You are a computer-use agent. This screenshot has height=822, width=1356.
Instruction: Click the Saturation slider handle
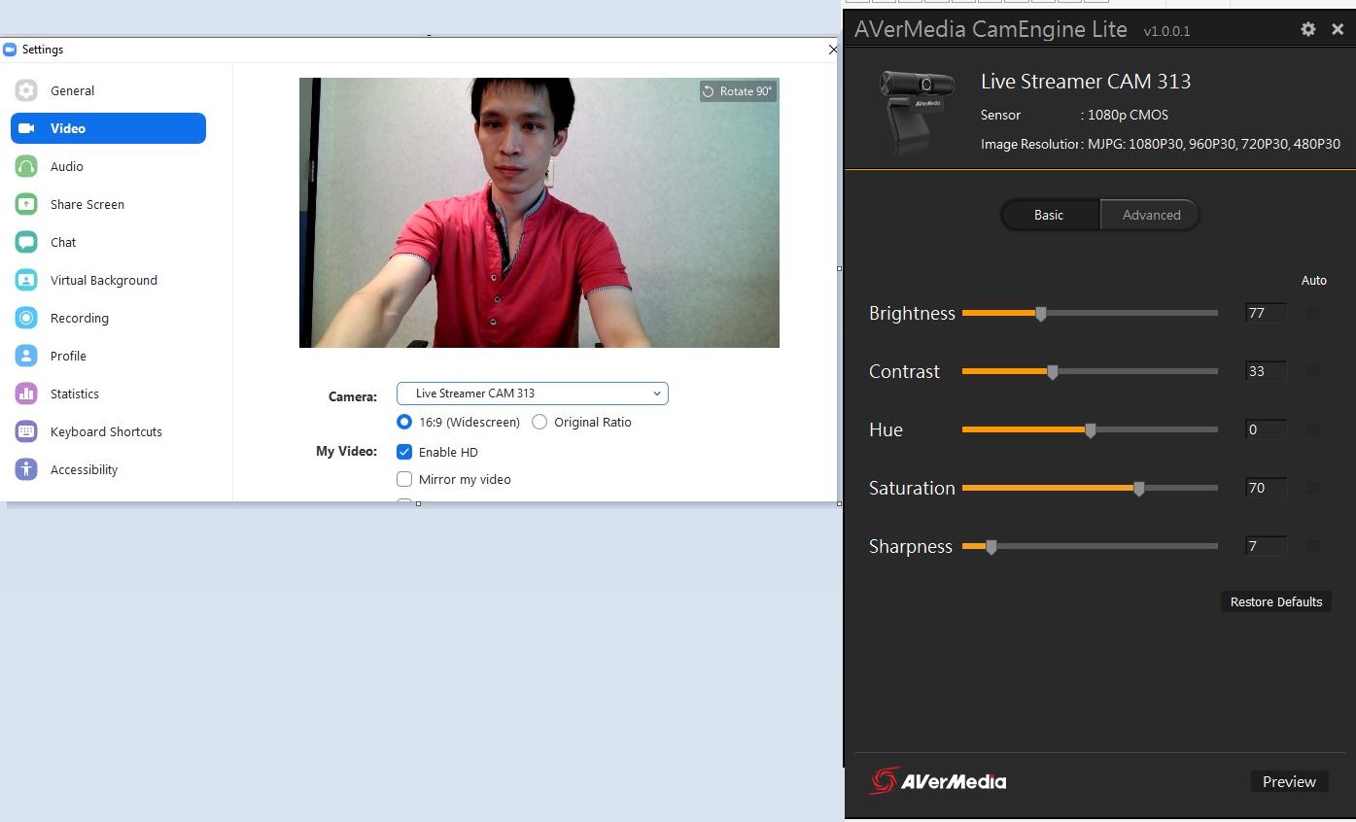[x=1139, y=489]
